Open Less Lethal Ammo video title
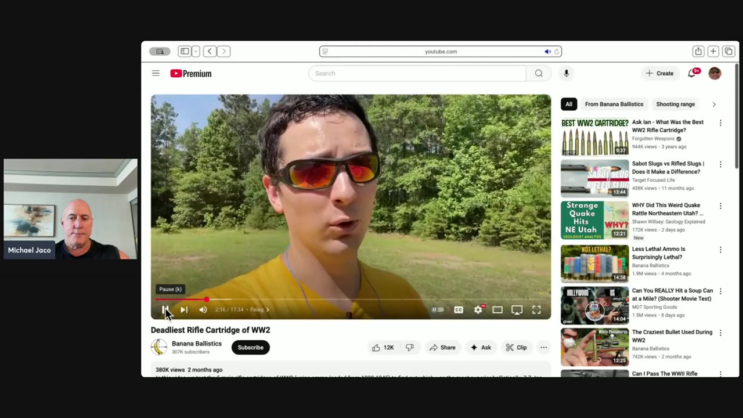Image resolution: width=743 pixels, height=418 pixels. tap(658, 253)
